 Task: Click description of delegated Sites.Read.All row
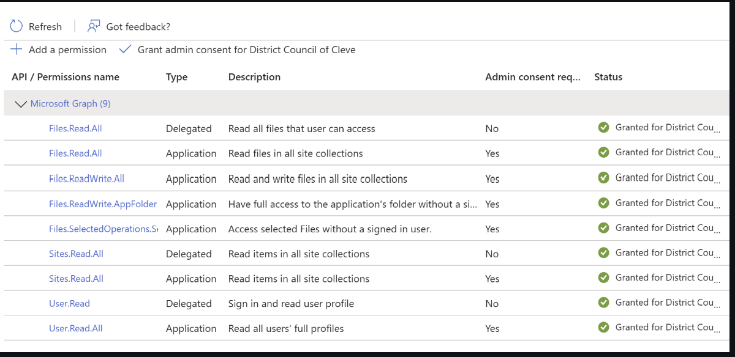pyautogui.click(x=299, y=254)
